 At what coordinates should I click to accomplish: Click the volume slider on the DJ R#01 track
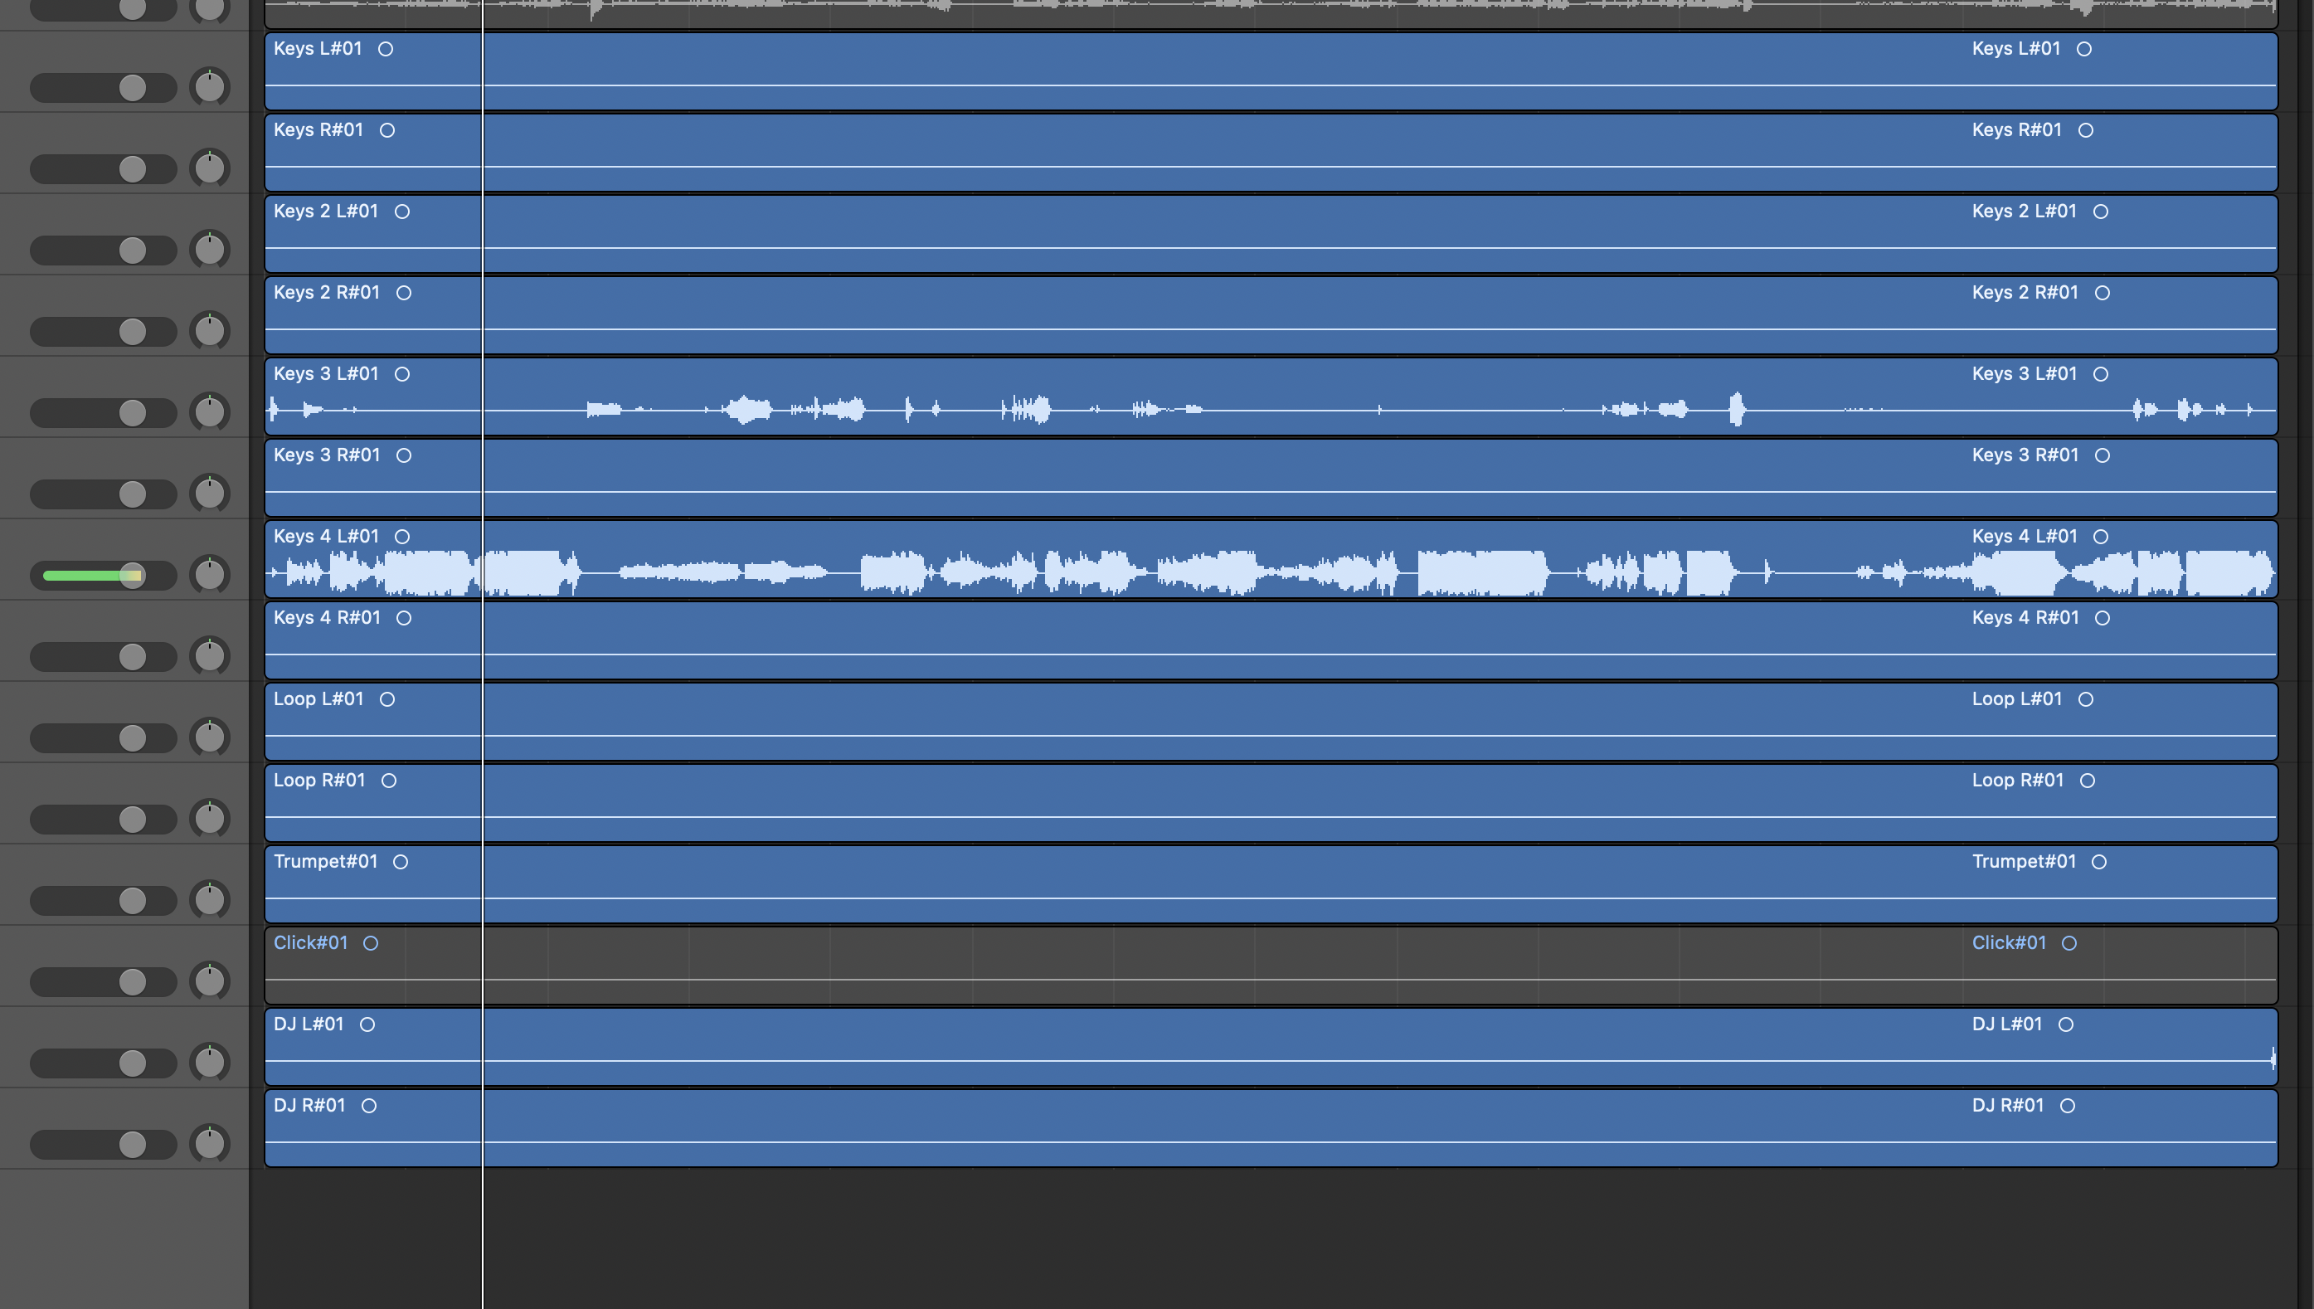(104, 1145)
